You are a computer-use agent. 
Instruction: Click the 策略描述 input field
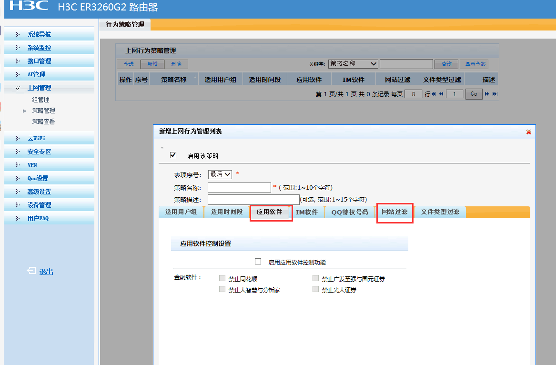[253, 199]
